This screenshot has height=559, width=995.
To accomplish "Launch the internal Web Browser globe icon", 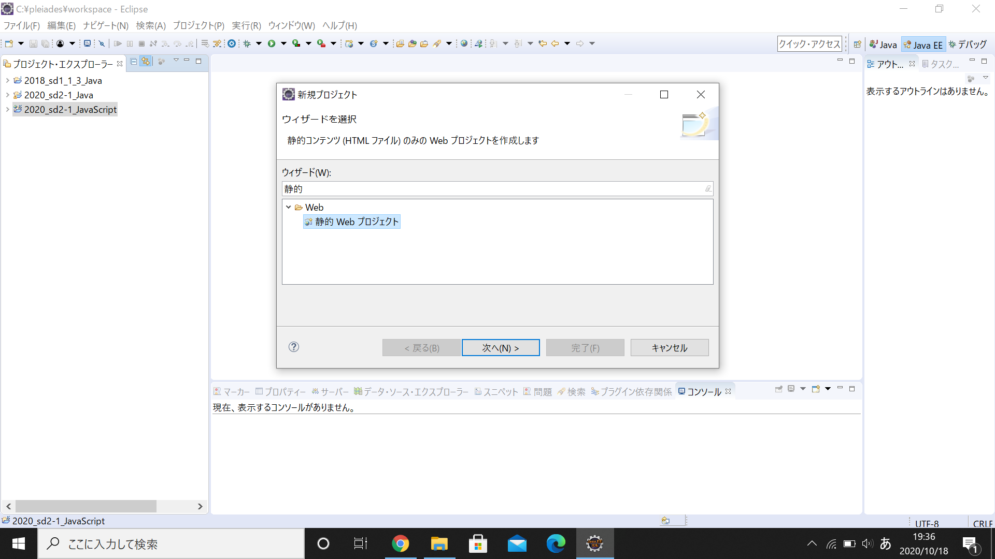I will pos(463,43).
